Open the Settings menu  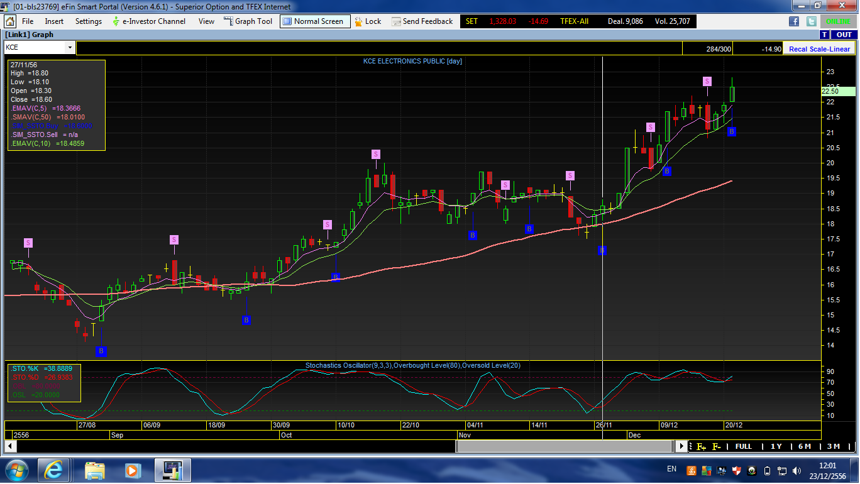89,21
